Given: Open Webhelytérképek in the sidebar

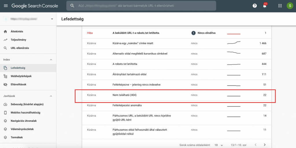Looking at the screenshot, I should [28, 76].
